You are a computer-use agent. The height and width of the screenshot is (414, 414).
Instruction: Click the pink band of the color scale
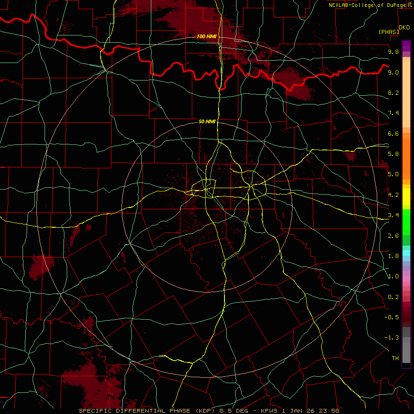point(406,279)
